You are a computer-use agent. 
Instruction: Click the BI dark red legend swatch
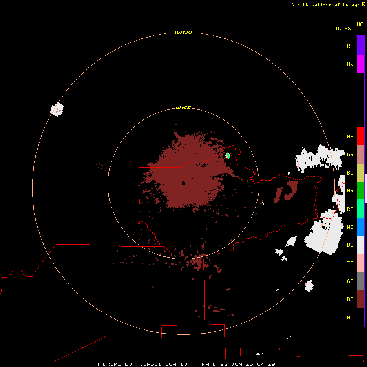(360, 299)
